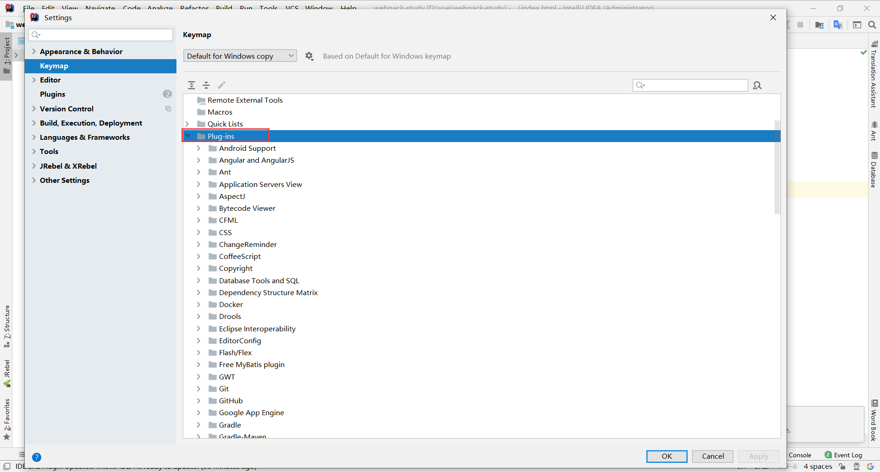Select Plugins in settings list
Viewport: 880px width, 472px height.
101,94
